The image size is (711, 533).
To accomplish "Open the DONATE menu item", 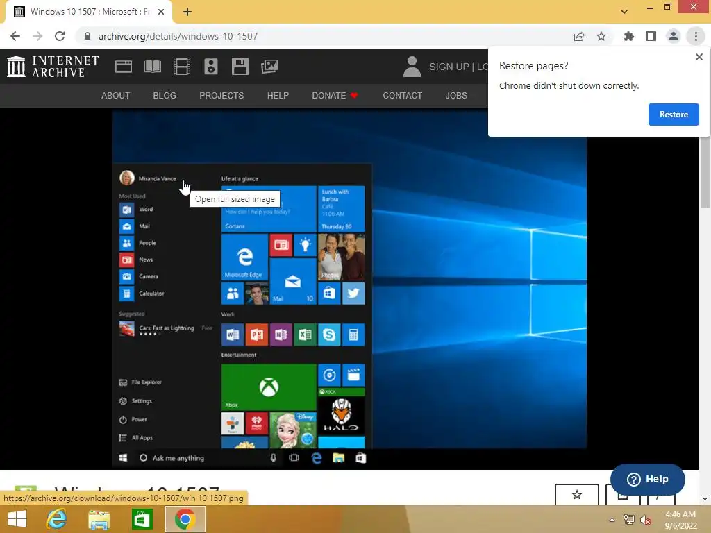I will click(x=335, y=96).
